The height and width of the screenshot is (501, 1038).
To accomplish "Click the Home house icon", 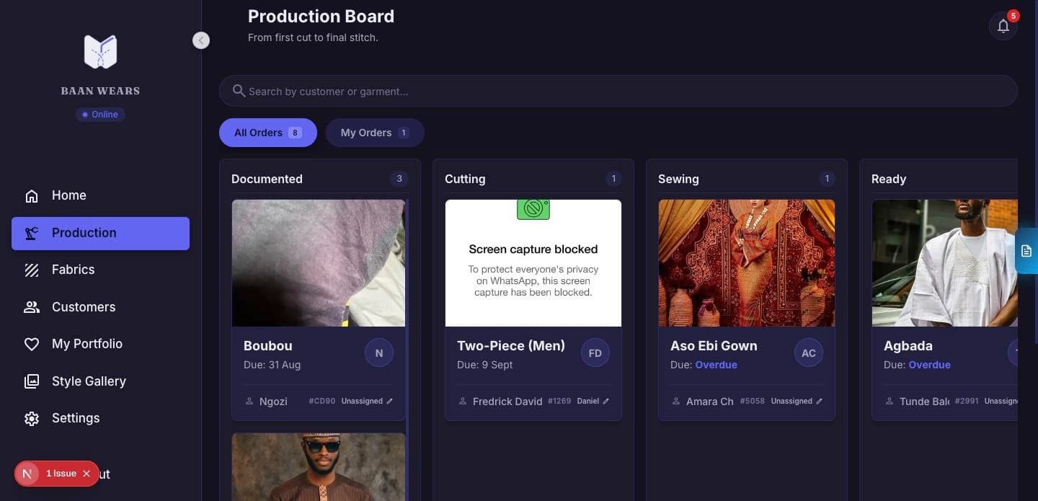I will (32, 196).
